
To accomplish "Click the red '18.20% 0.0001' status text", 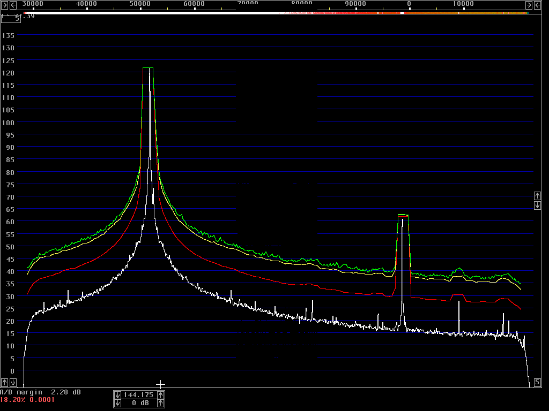I will (x=27, y=400).
